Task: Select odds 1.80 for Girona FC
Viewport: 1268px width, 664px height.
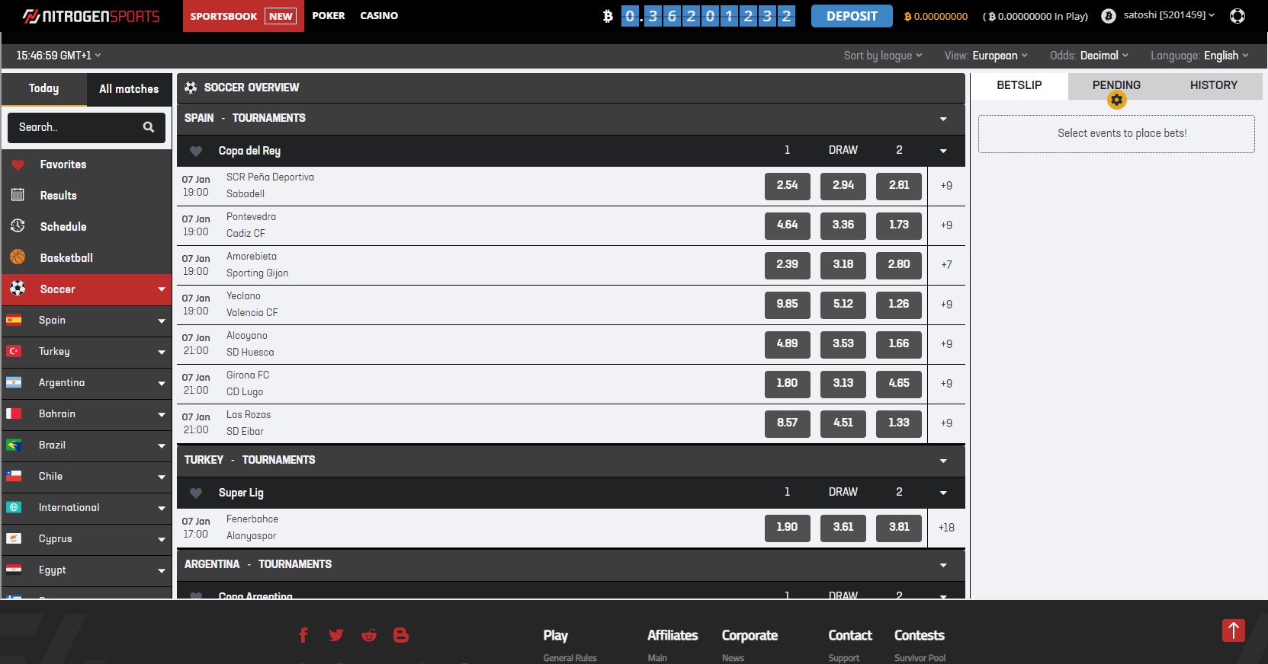Action: pos(788,384)
